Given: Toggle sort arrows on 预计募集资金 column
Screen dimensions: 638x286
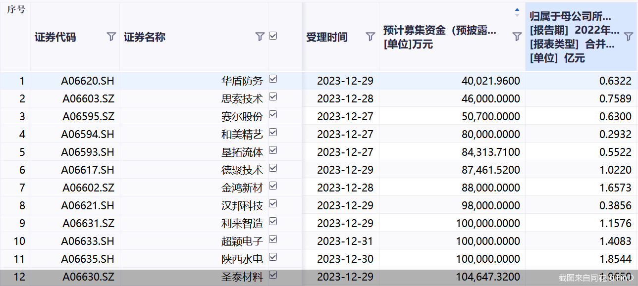Looking at the screenshot, I should pyautogui.click(x=517, y=12).
